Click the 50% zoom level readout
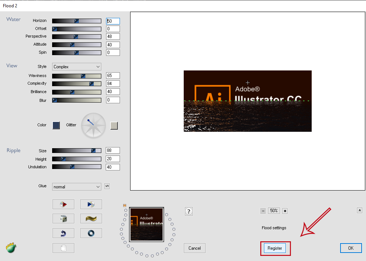The image size is (366, 261). click(x=274, y=211)
